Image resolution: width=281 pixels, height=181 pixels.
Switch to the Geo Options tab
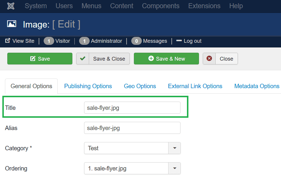click(140, 86)
